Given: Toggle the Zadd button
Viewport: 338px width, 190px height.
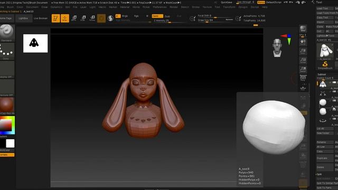Looking at the screenshot, I should (157, 16).
